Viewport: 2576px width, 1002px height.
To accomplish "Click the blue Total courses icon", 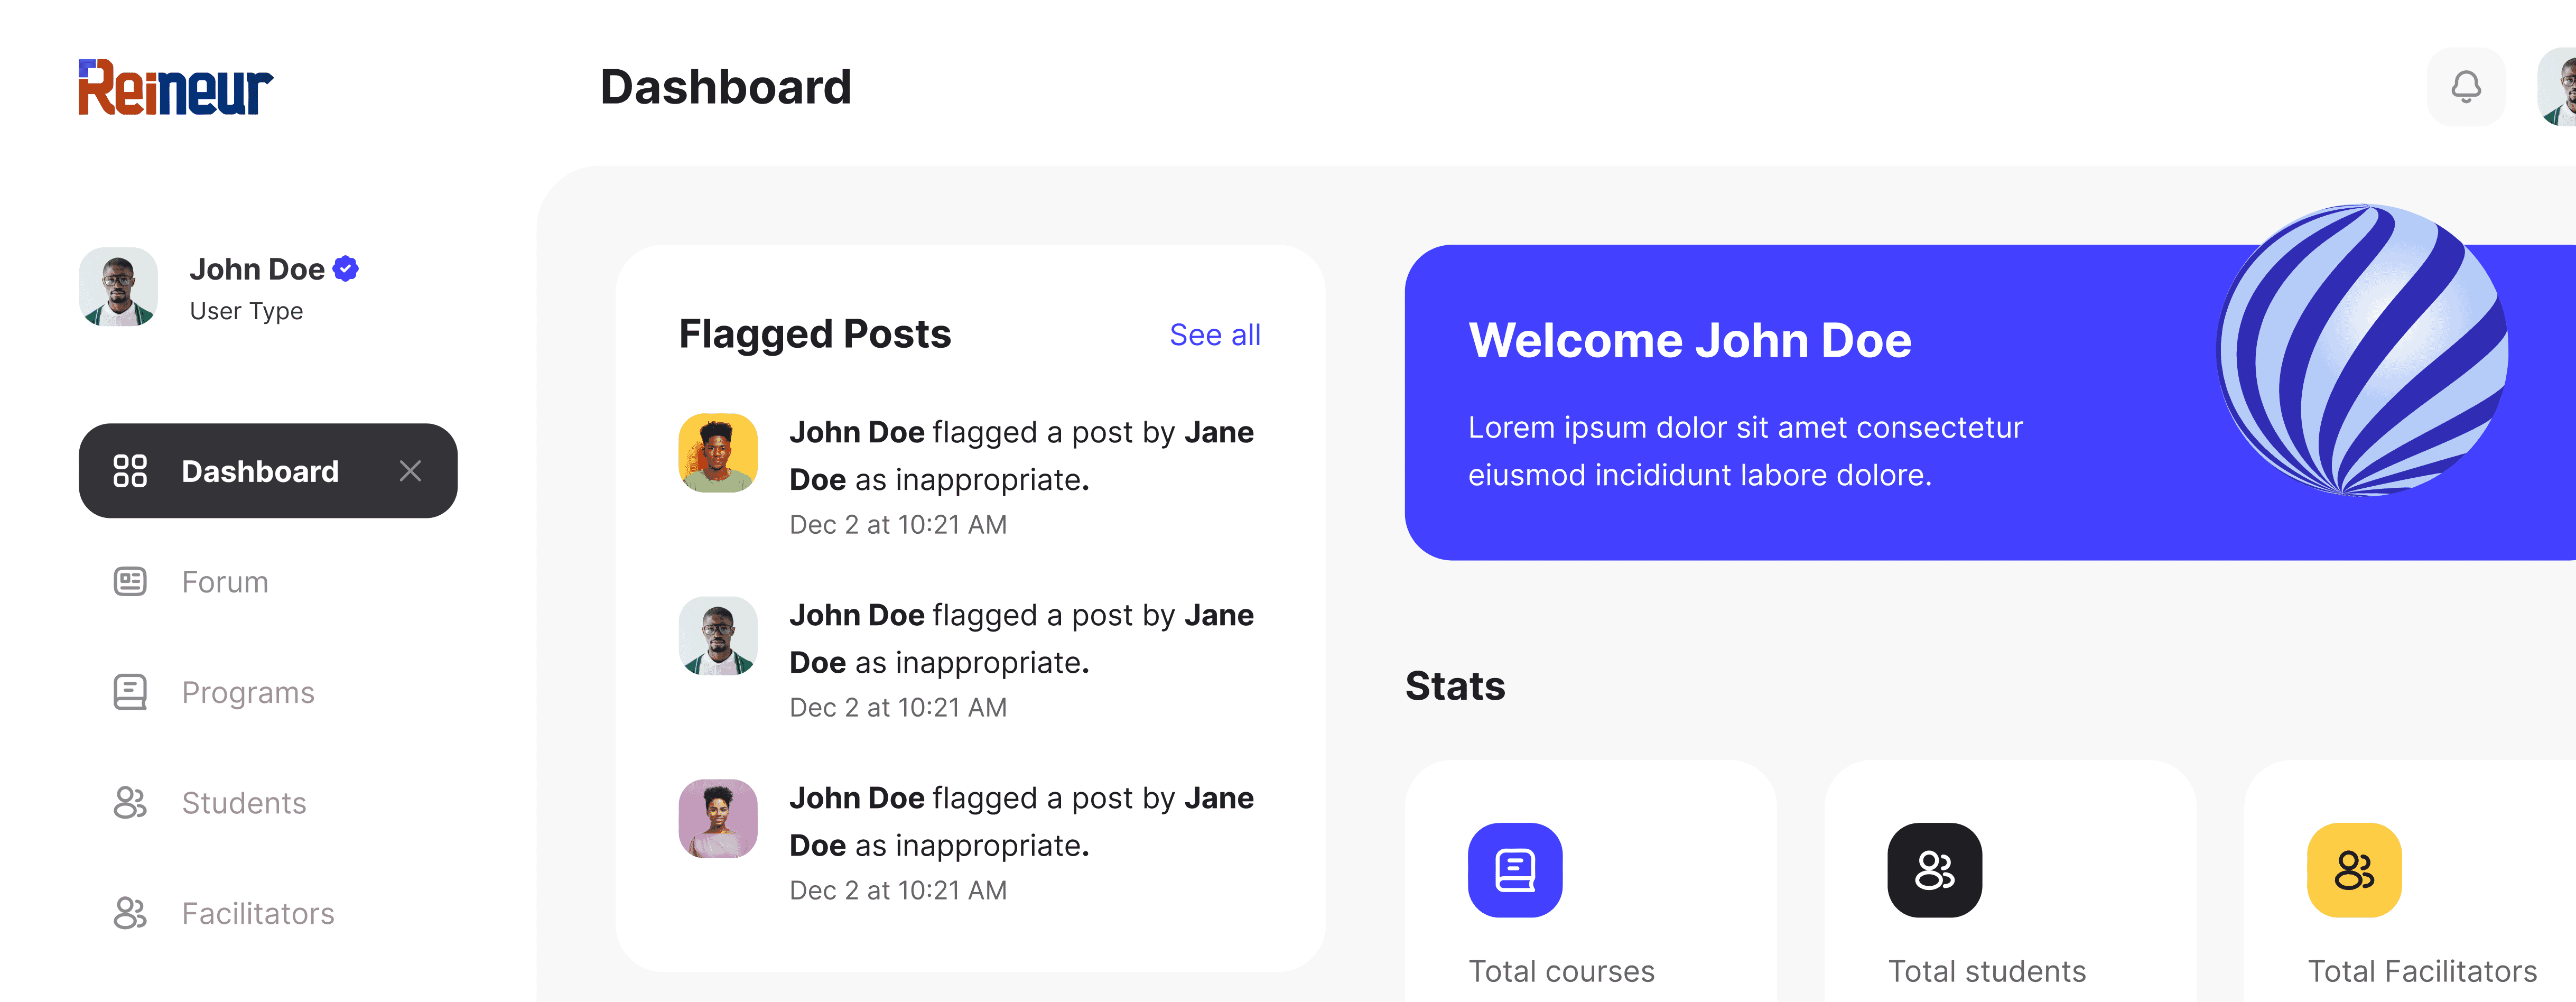I will pyautogui.click(x=1515, y=870).
